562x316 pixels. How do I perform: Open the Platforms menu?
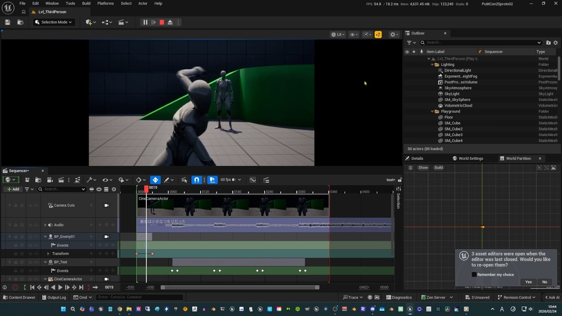click(x=105, y=4)
